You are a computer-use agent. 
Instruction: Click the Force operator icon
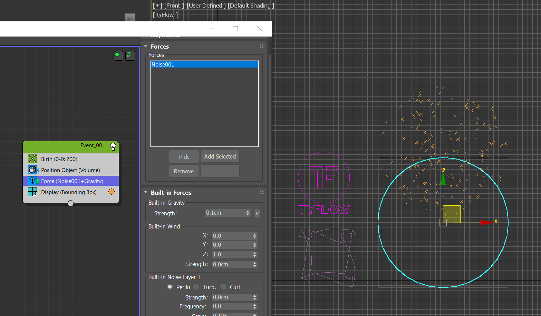point(32,181)
